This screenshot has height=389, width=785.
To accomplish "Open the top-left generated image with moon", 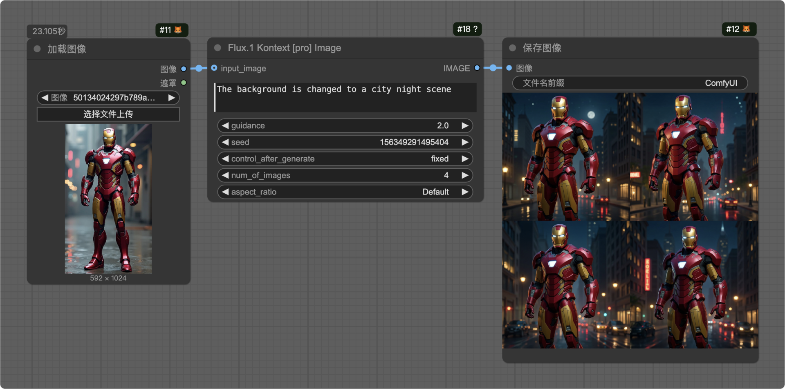I will coord(566,156).
